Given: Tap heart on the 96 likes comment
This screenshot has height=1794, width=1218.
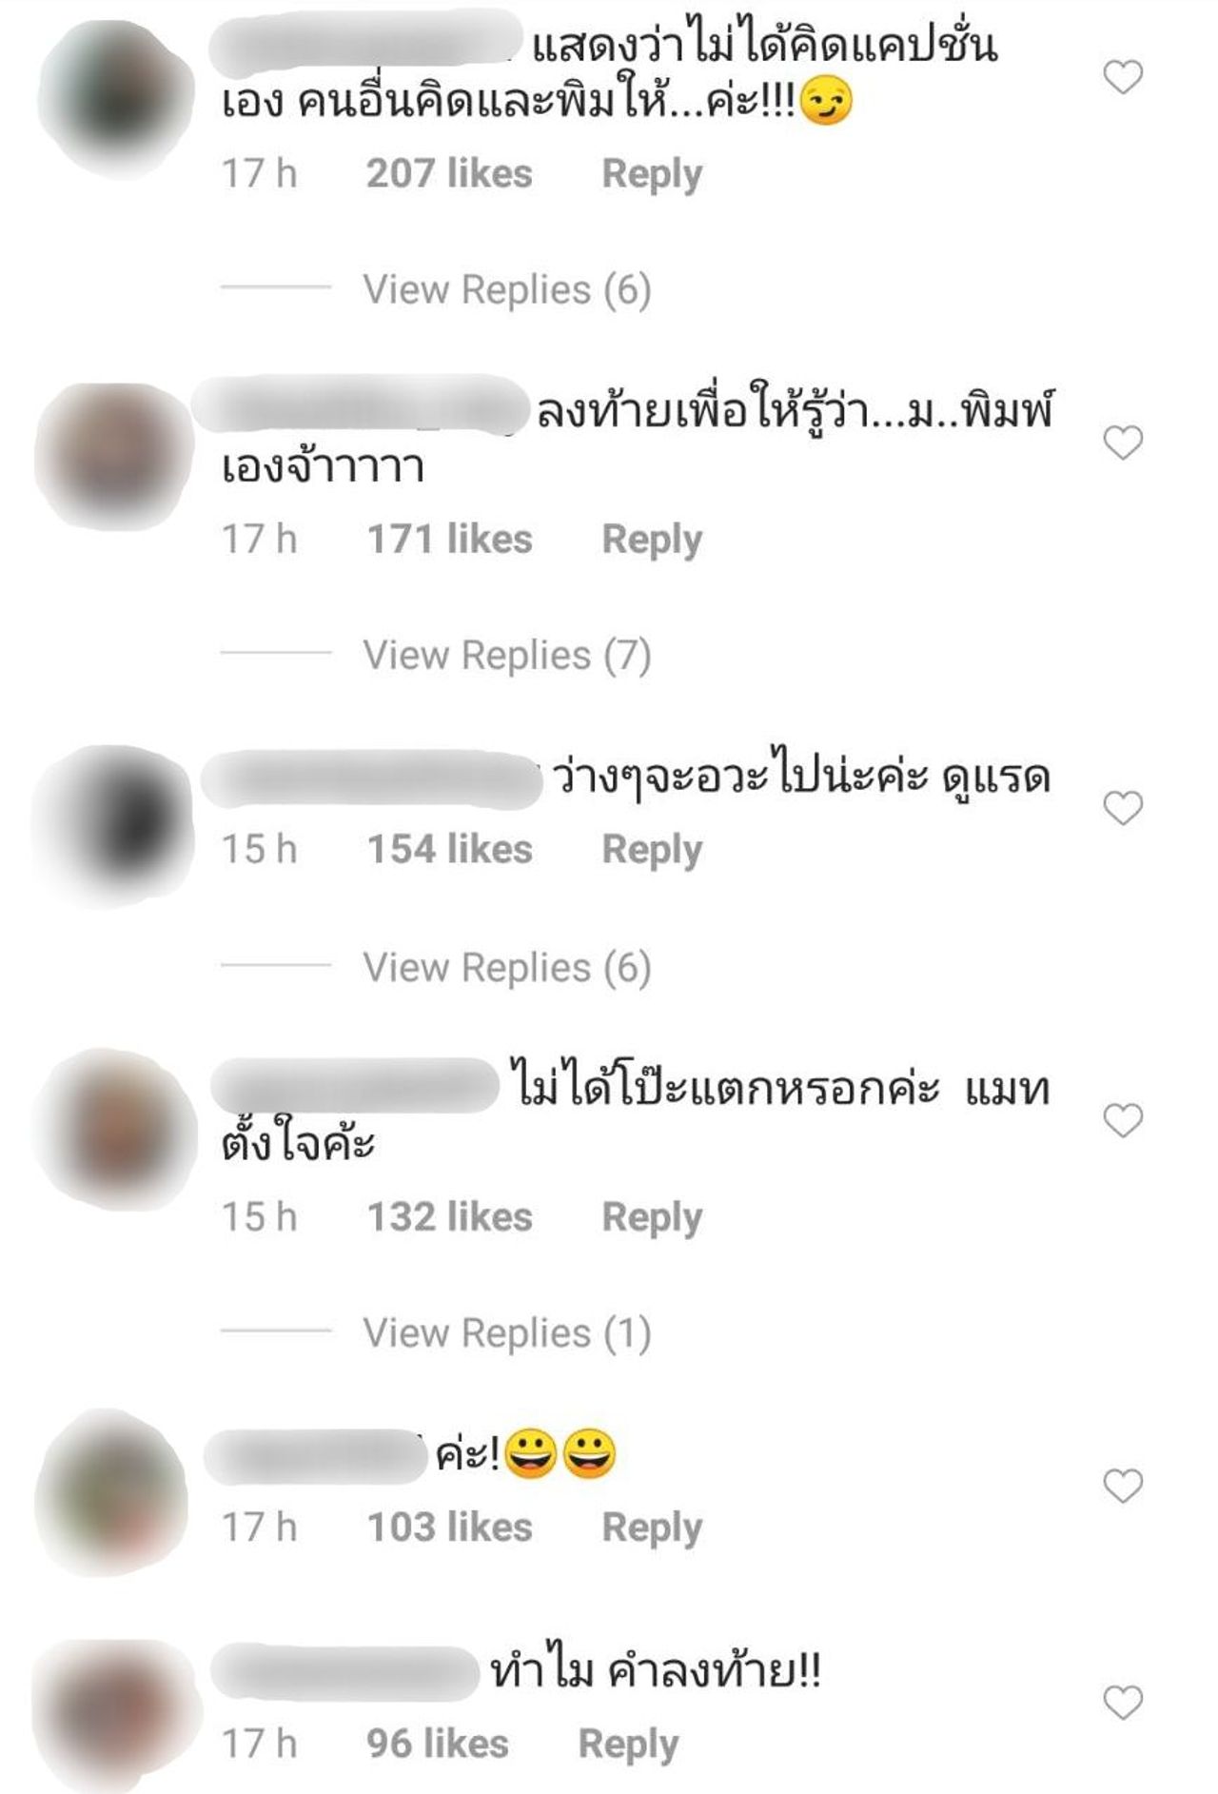Looking at the screenshot, I should click(1123, 1703).
